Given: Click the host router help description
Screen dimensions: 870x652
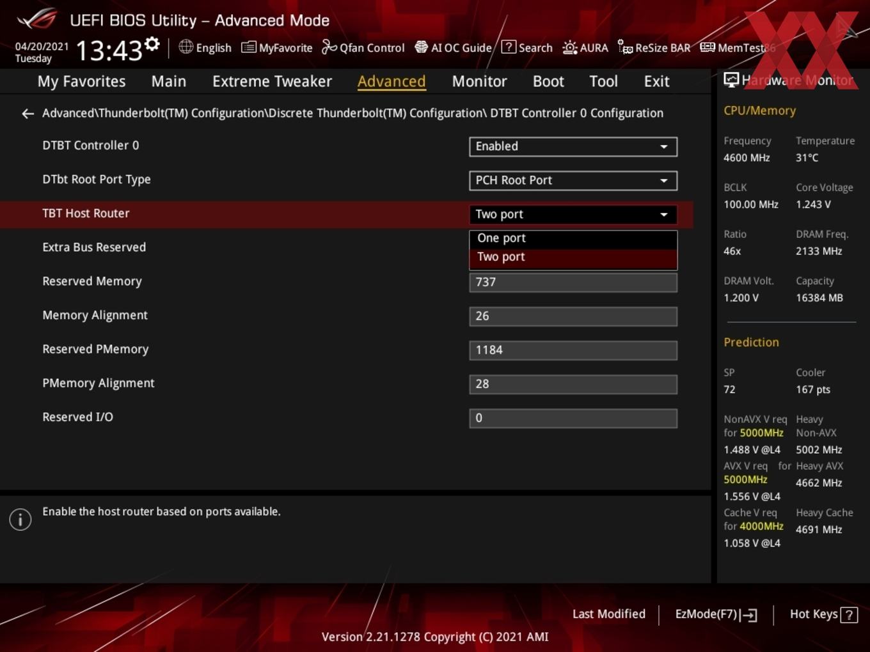Looking at the screenshot, I should (161, 511).
